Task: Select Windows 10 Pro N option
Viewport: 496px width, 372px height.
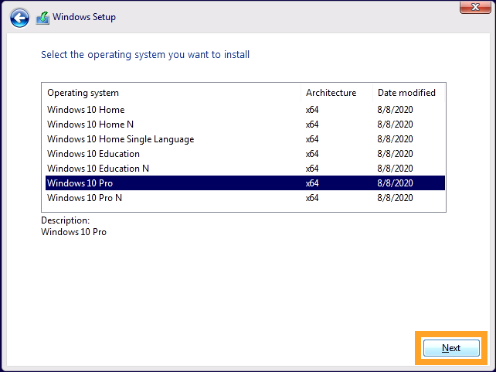Action: 85,198
